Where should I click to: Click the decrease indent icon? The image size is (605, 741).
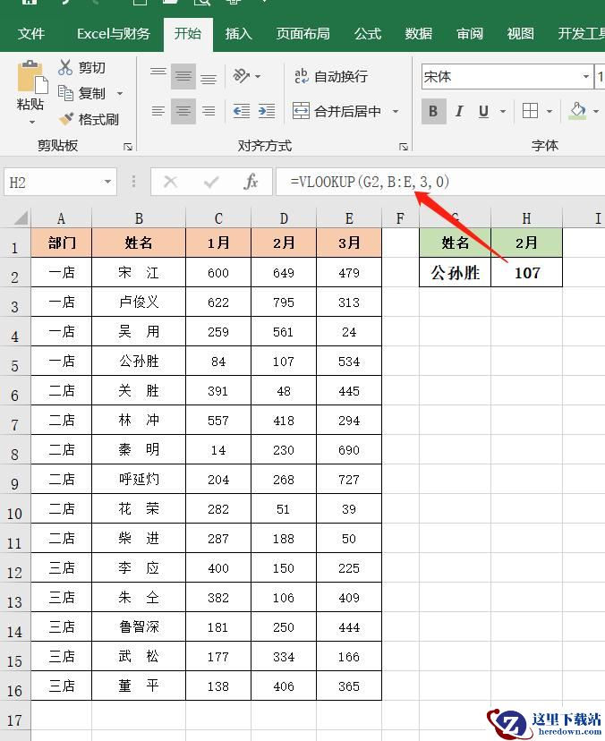(x=242, y=111)
